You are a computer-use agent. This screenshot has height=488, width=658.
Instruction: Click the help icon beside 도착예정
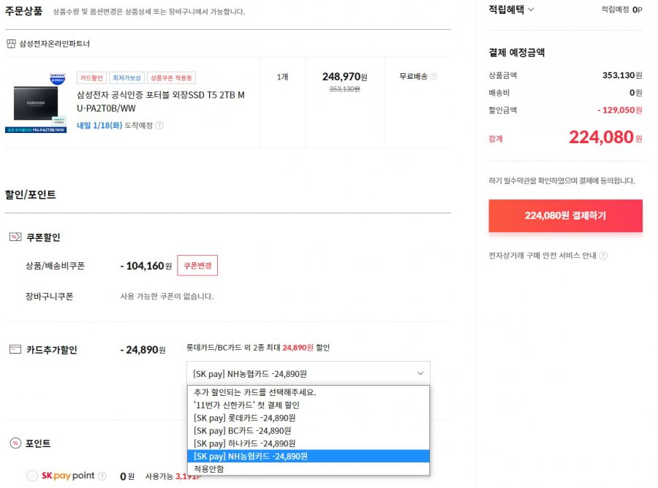(159, 126)
